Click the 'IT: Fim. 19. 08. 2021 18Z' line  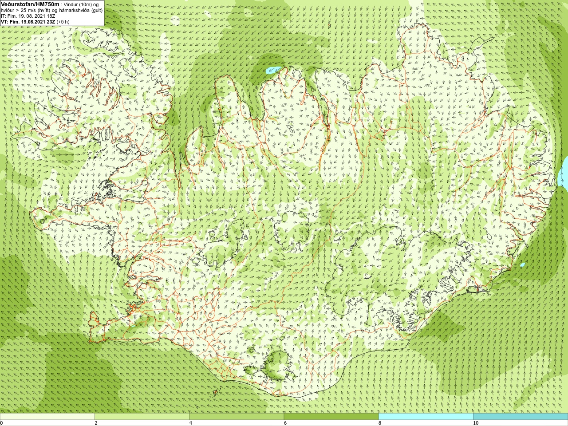pos(28,16)
